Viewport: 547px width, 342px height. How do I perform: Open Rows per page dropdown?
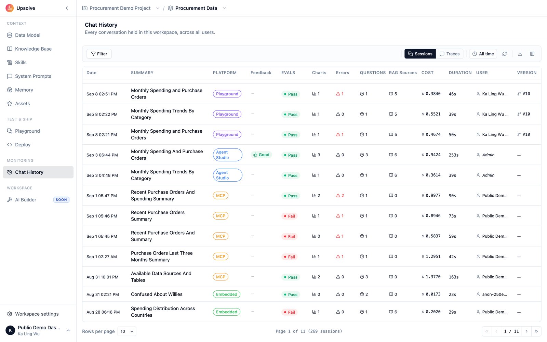[x=127, y=331]
